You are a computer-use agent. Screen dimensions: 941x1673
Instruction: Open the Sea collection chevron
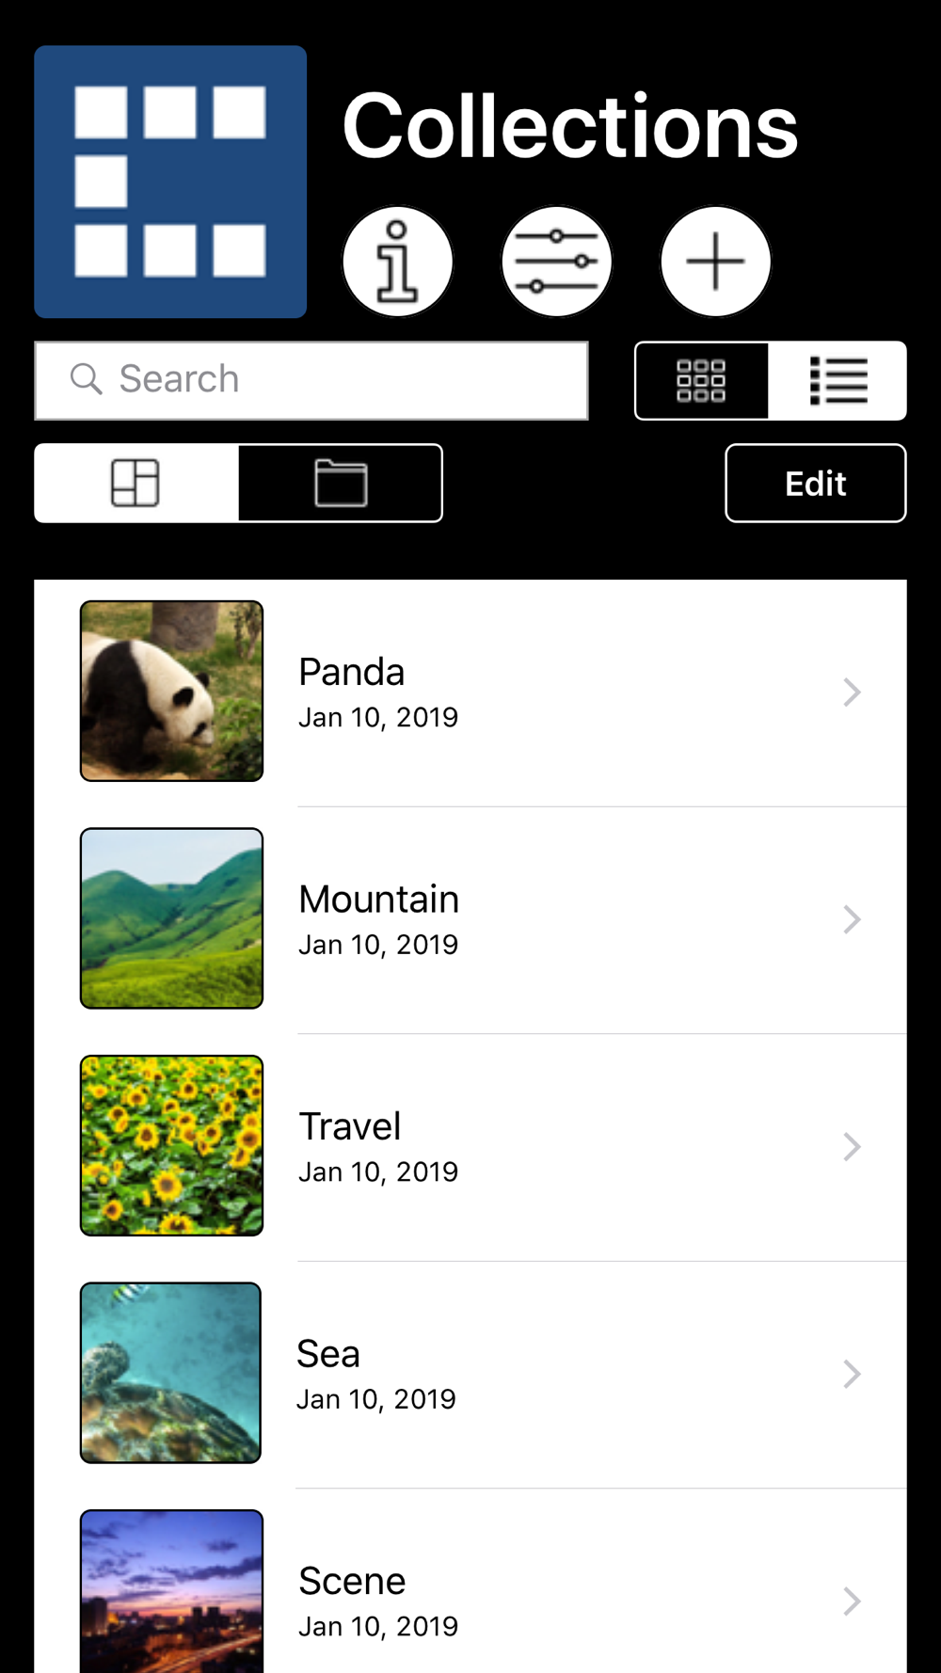coord(852,1375)
